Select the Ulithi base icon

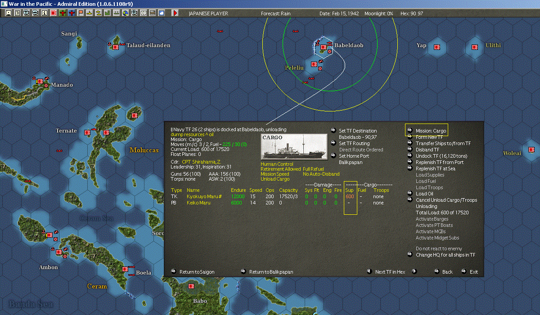[475, 47]
